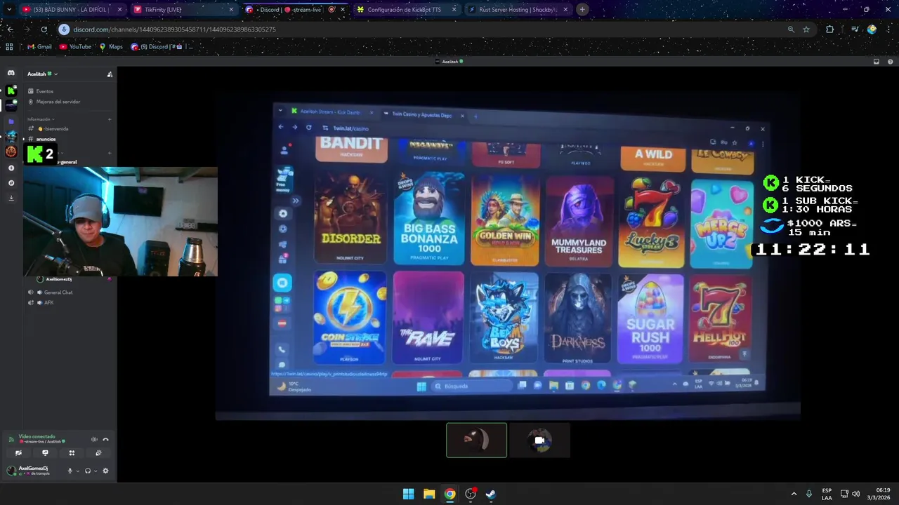Click AxelGomezDj user panel avatar
This screenshot has width=899, height=505.
[x=11, y=471]
